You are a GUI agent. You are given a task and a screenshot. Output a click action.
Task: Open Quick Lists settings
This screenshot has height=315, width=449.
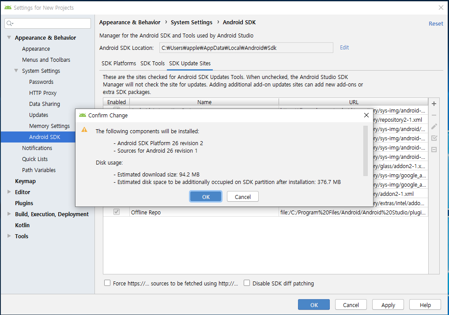(34, 159)
